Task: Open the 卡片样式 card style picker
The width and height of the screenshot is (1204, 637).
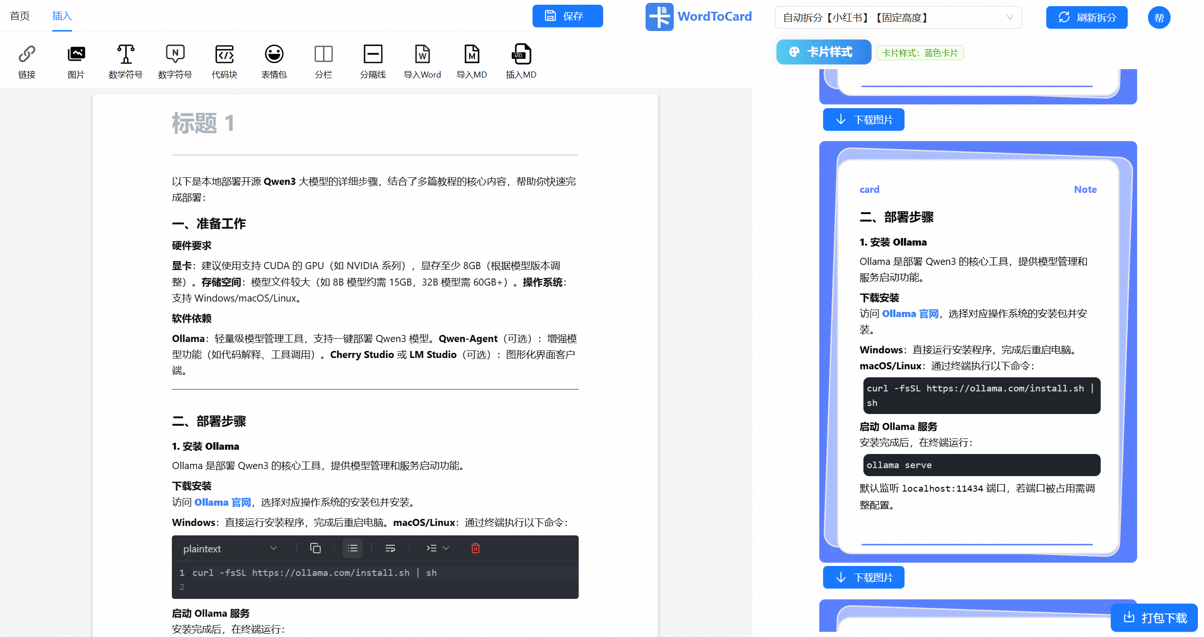Action: click(x=823, y=52)
